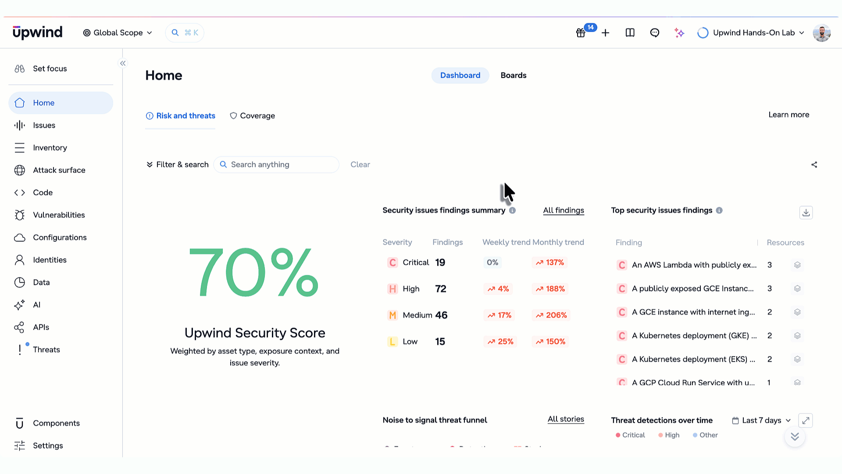This screenshot has height=474, width=842.
Task: Toggle High legend in threat detections
Action: click(669, 435)
